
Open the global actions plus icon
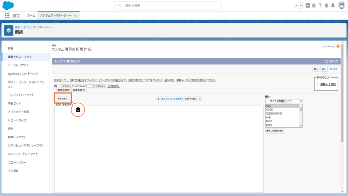(x=307, y=5)
